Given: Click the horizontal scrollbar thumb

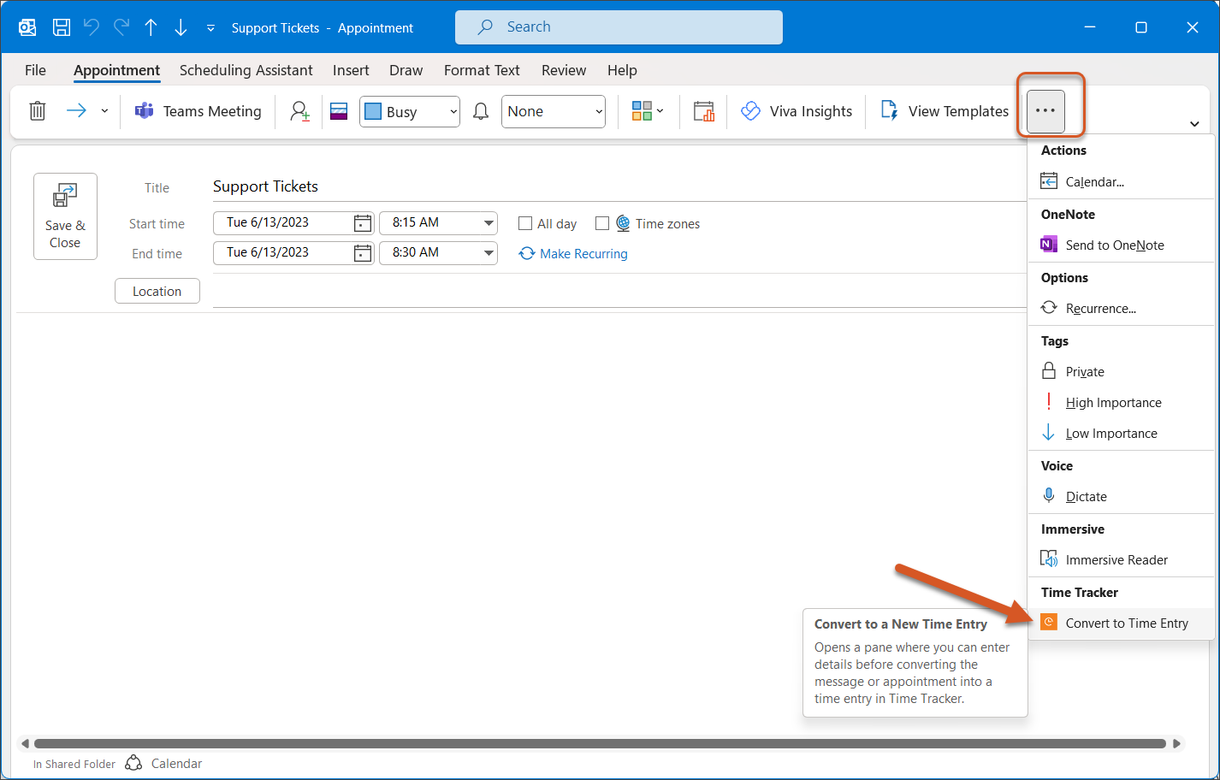Looking at the screenshot, I should pyautogui.click(x=600, y=744).
